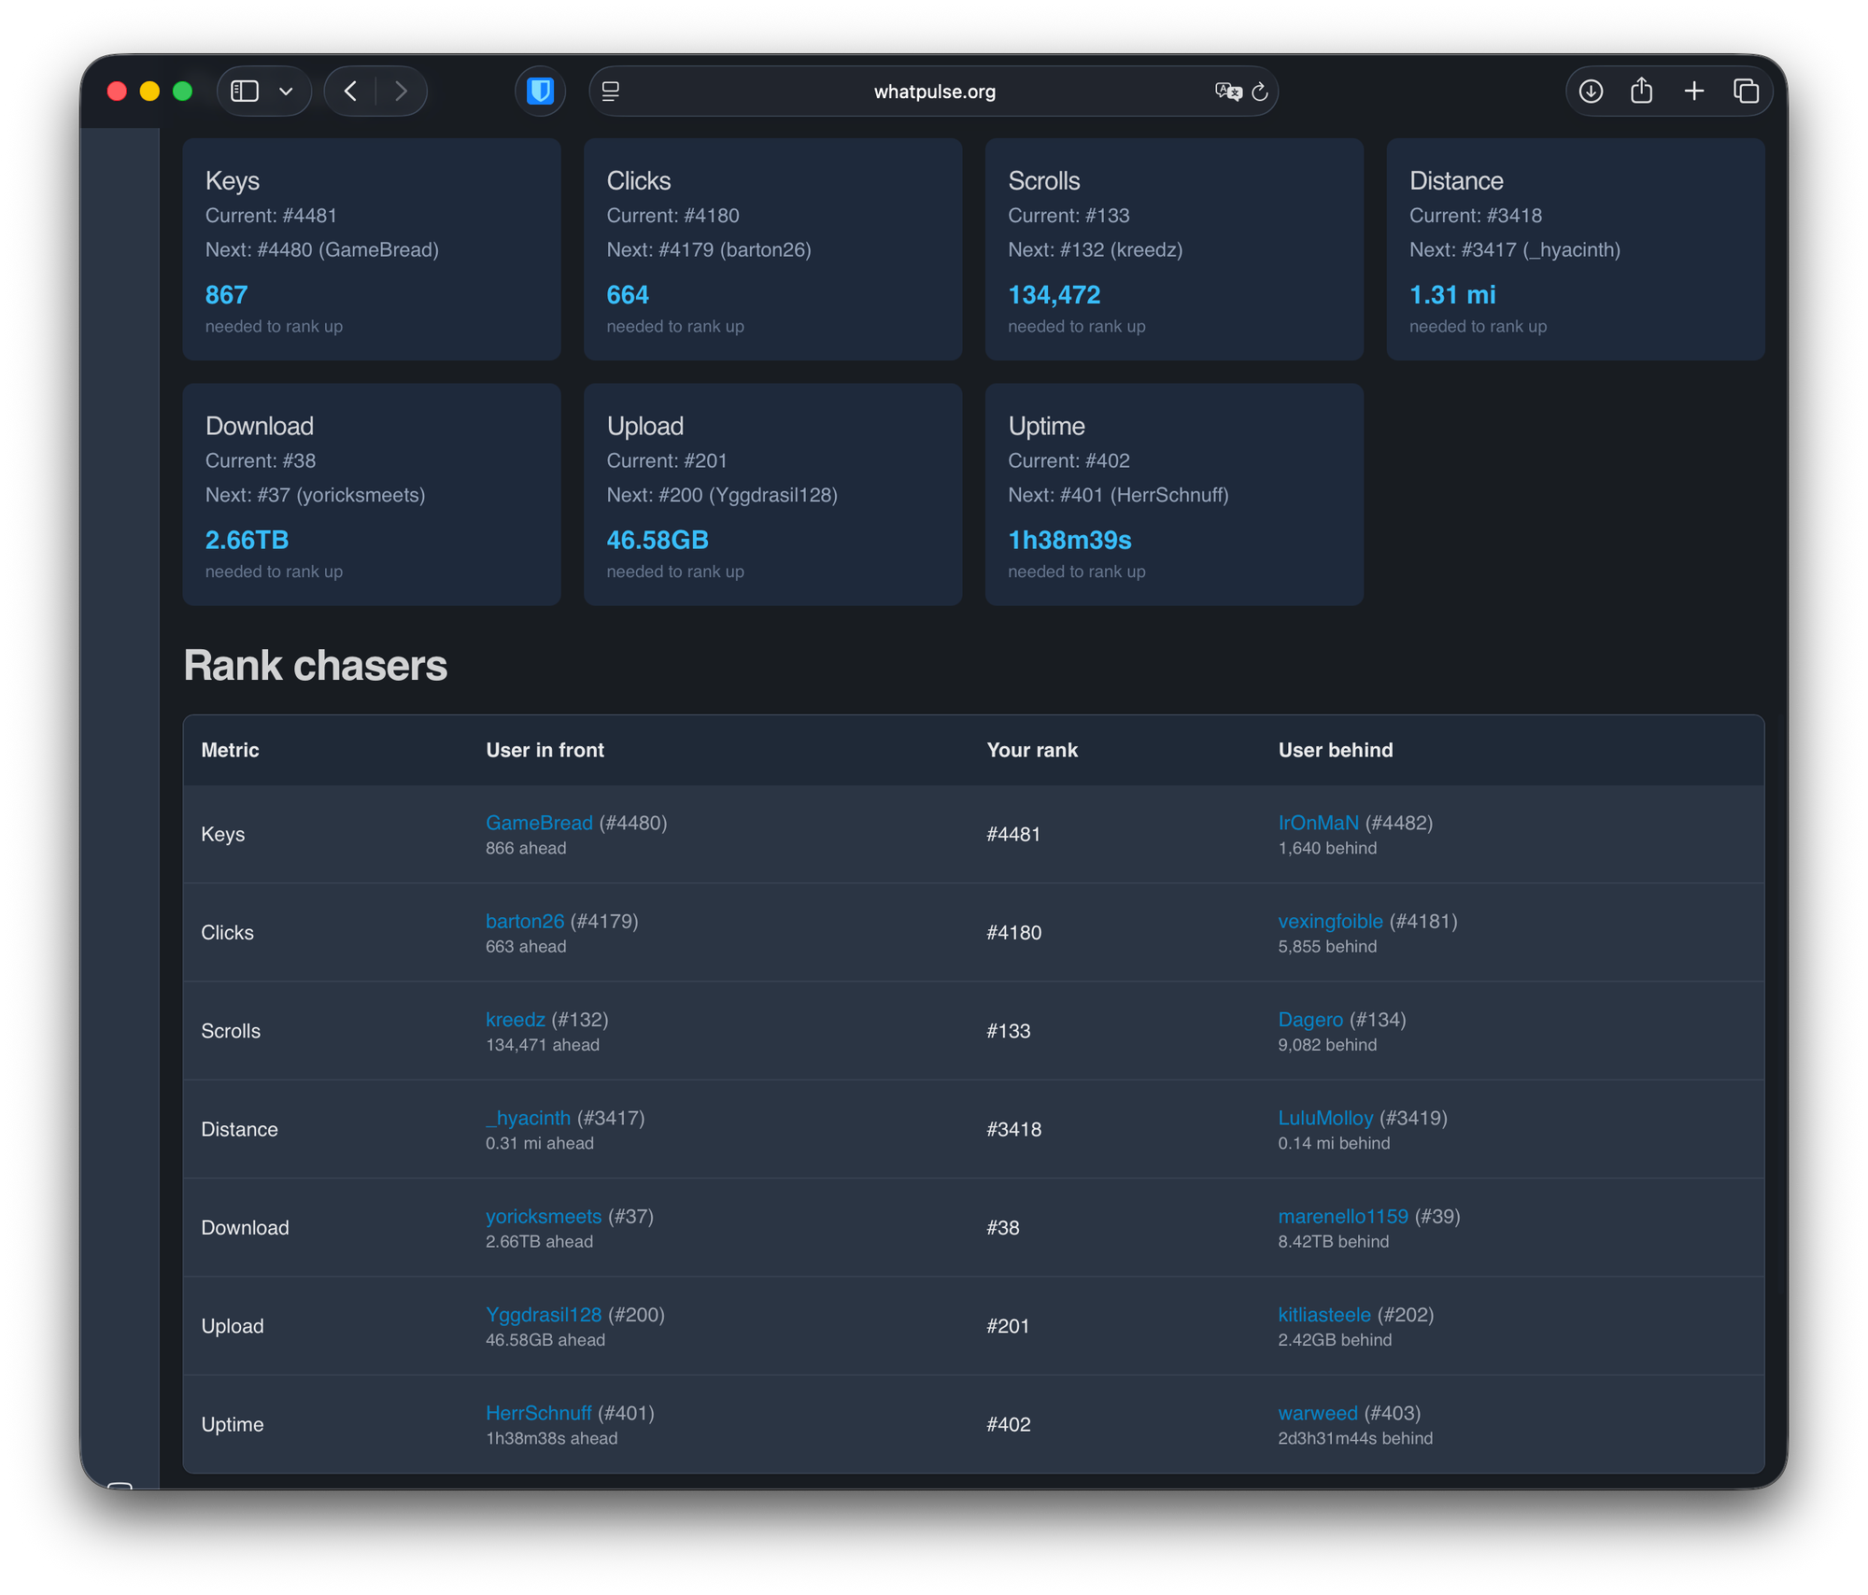
Task: Click yoricksmeets link in Download row
Action: (x=543, y=1216)
